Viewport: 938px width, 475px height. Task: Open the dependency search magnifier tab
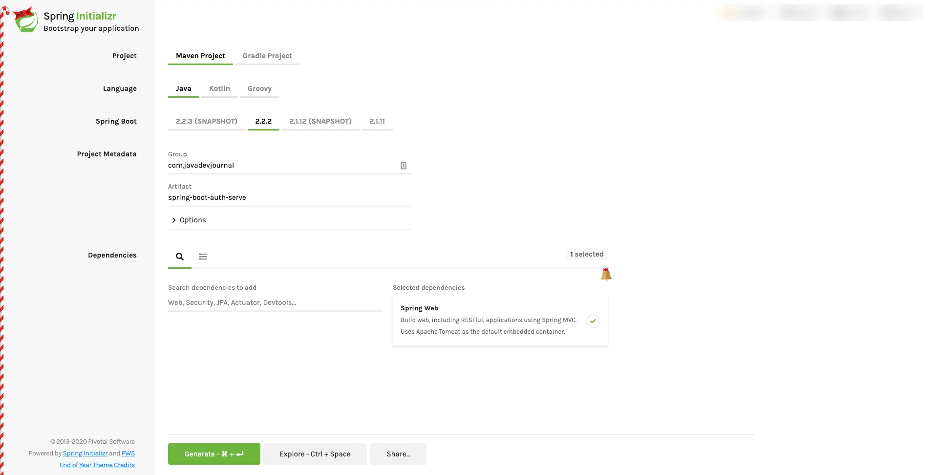(180, 257)
